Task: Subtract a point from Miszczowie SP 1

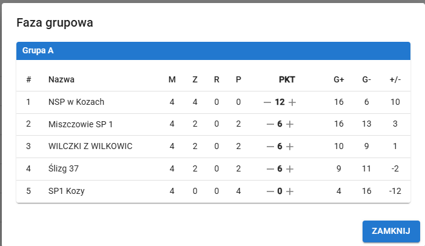Action: 270,124
